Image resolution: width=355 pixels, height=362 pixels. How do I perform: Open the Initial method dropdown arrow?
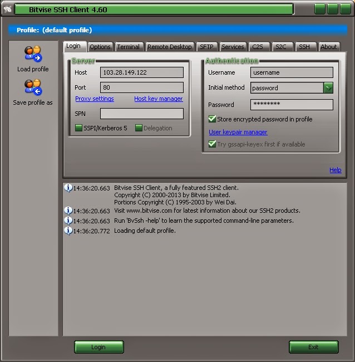click(328, 88)
